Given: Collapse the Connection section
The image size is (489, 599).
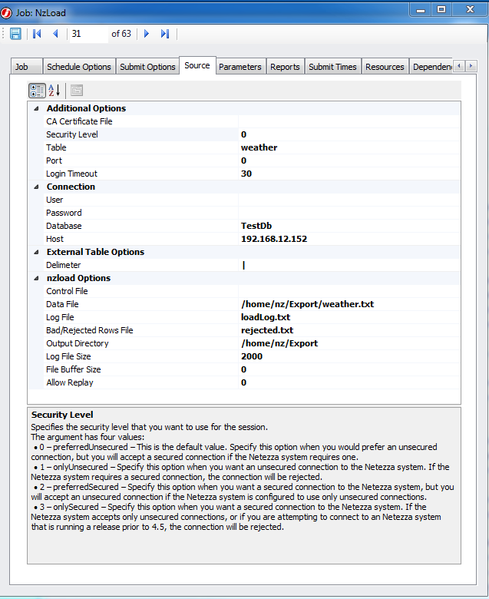Looking at the screenshot, I should [36, 187].
